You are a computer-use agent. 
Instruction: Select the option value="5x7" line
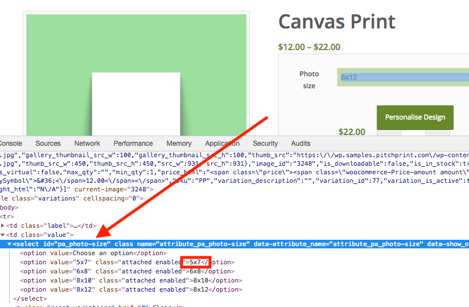127,263
